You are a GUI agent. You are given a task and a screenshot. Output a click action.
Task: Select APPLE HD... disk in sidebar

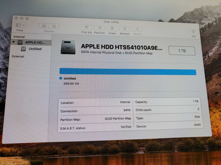(31, 42)
